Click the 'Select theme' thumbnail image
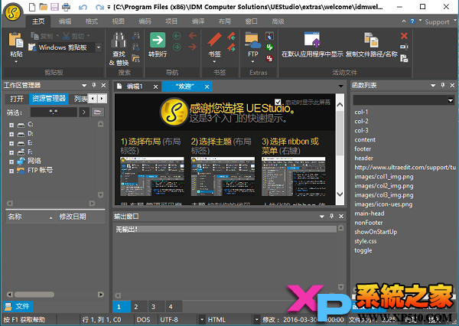The width and height of the screenshot is (459, 326). [223, 177]
